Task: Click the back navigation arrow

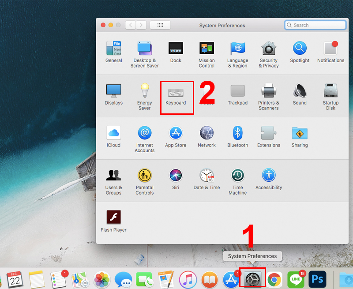Action: tap(131, 25)
